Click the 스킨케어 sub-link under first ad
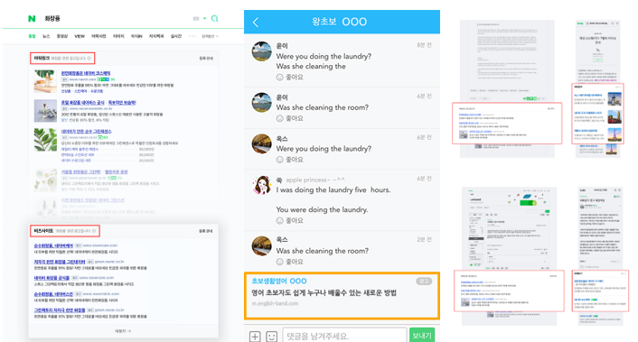This screenshot has height=342, width=638. (80, 91)
